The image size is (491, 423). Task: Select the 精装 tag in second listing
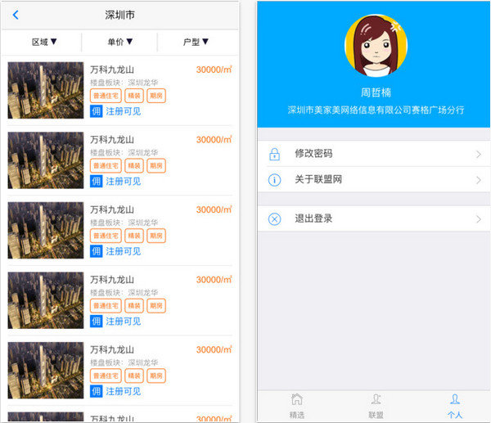pos(133,165)
